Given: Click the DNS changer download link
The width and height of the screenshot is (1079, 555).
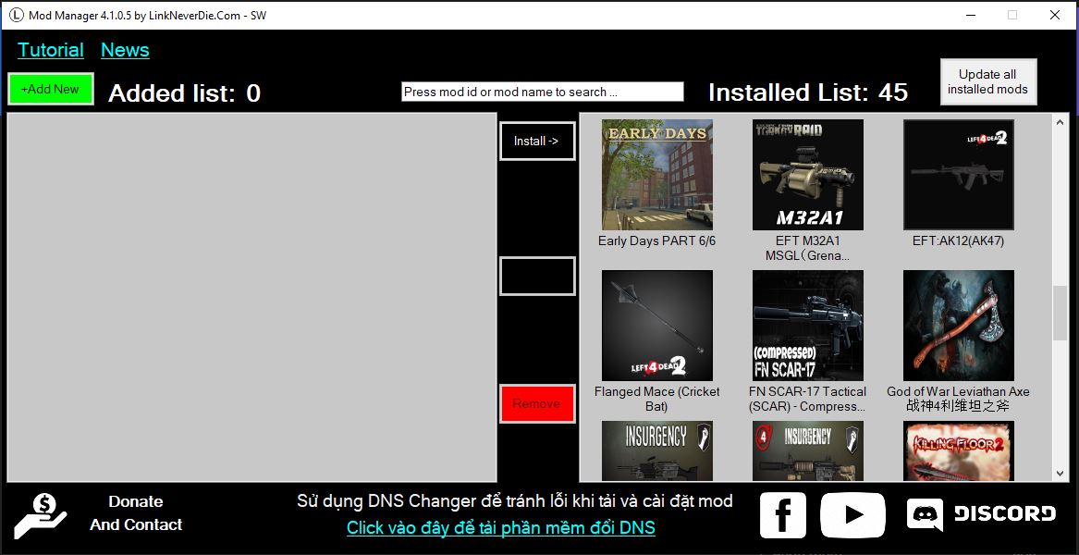Looking at the screenshot, I should click(x=501, y=528).
